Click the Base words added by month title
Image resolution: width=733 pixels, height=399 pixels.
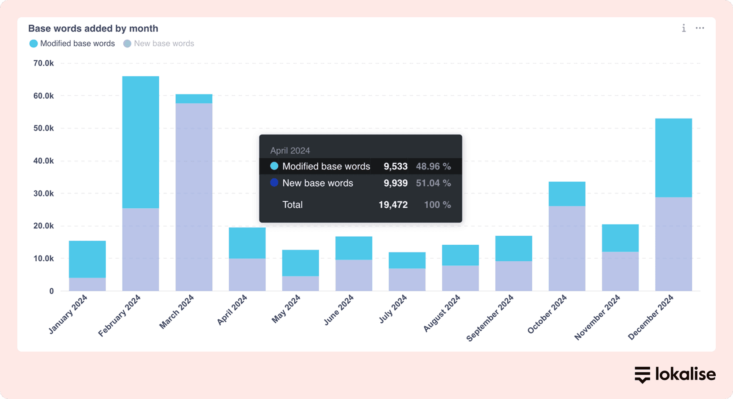coord(93,28)
